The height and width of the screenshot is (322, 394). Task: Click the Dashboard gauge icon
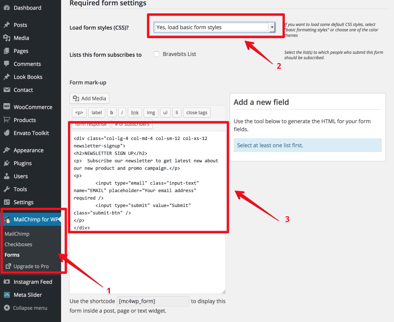click(7, 8)
